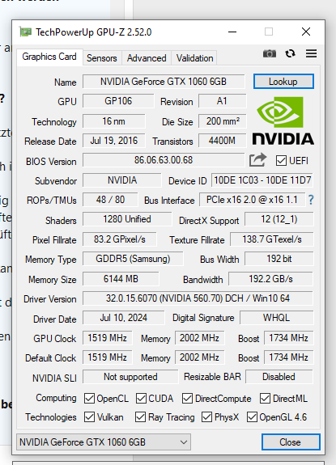Click the Default Clock row Boost field
The image size is (336, 465).
click(289, 357)
